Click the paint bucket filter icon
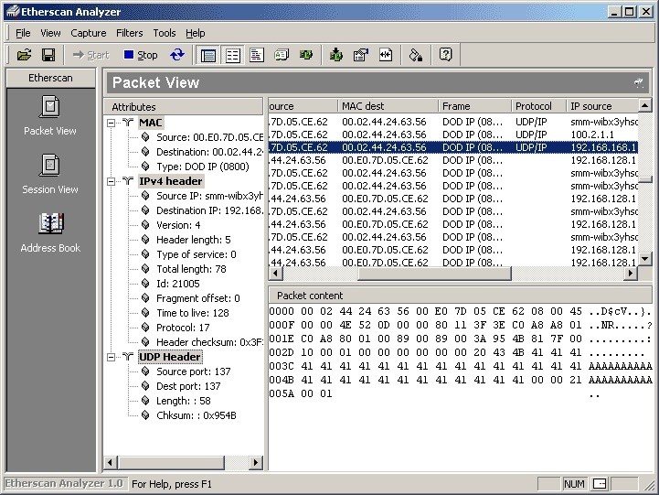 point(416,55)
